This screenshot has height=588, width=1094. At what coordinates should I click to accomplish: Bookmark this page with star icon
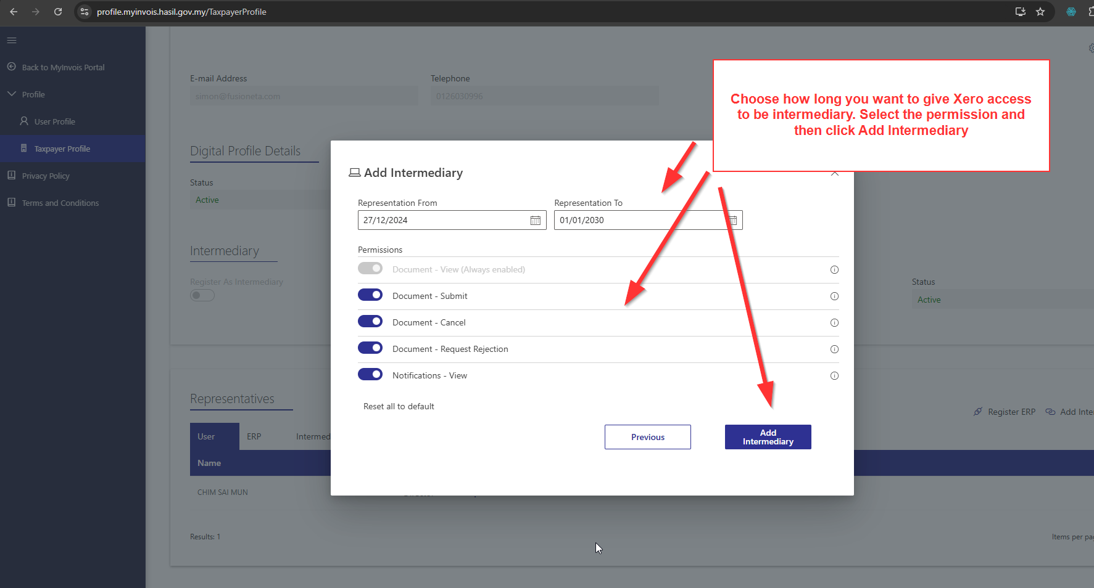1040,12
